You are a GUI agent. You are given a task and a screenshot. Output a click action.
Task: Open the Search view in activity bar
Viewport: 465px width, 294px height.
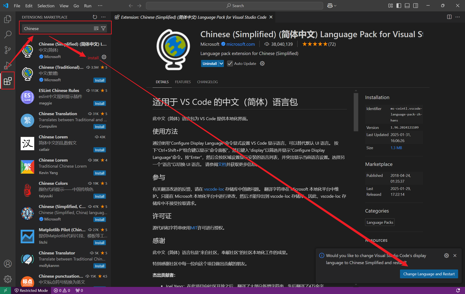click(x=7, y=34)
